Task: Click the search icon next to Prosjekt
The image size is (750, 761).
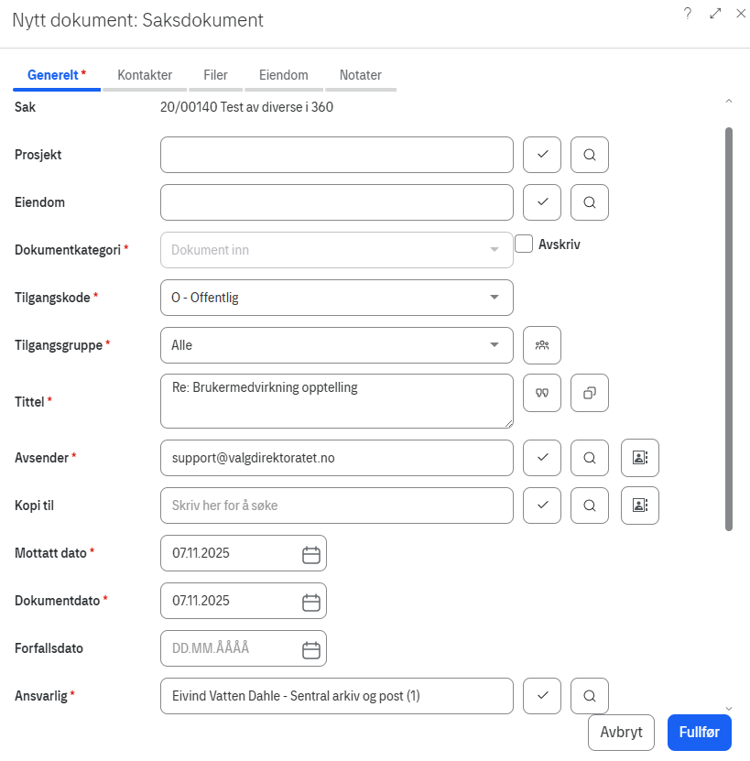Action: click(x=590, y=155)
